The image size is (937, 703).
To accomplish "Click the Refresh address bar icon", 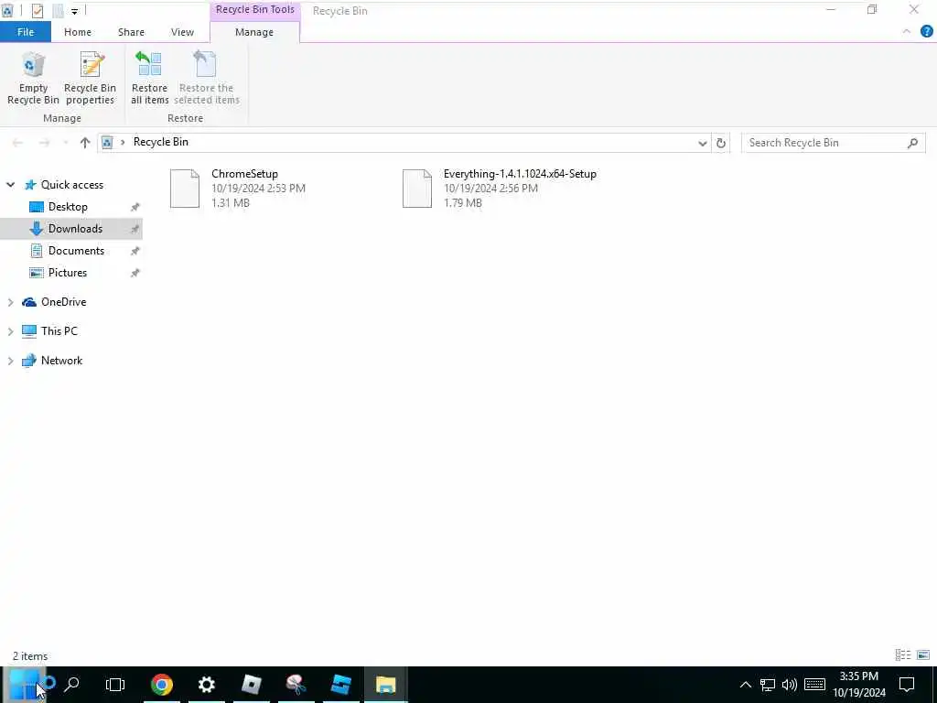I will click(721, 143).
